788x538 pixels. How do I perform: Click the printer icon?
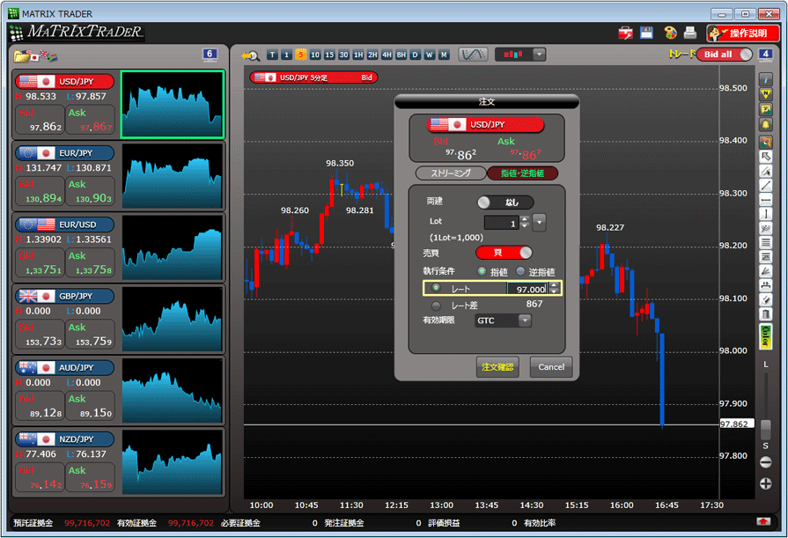690,33
